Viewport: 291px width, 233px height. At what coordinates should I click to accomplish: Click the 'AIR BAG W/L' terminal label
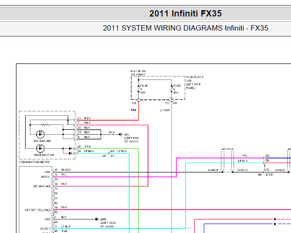pyautogui.click(x=42, y=186)
